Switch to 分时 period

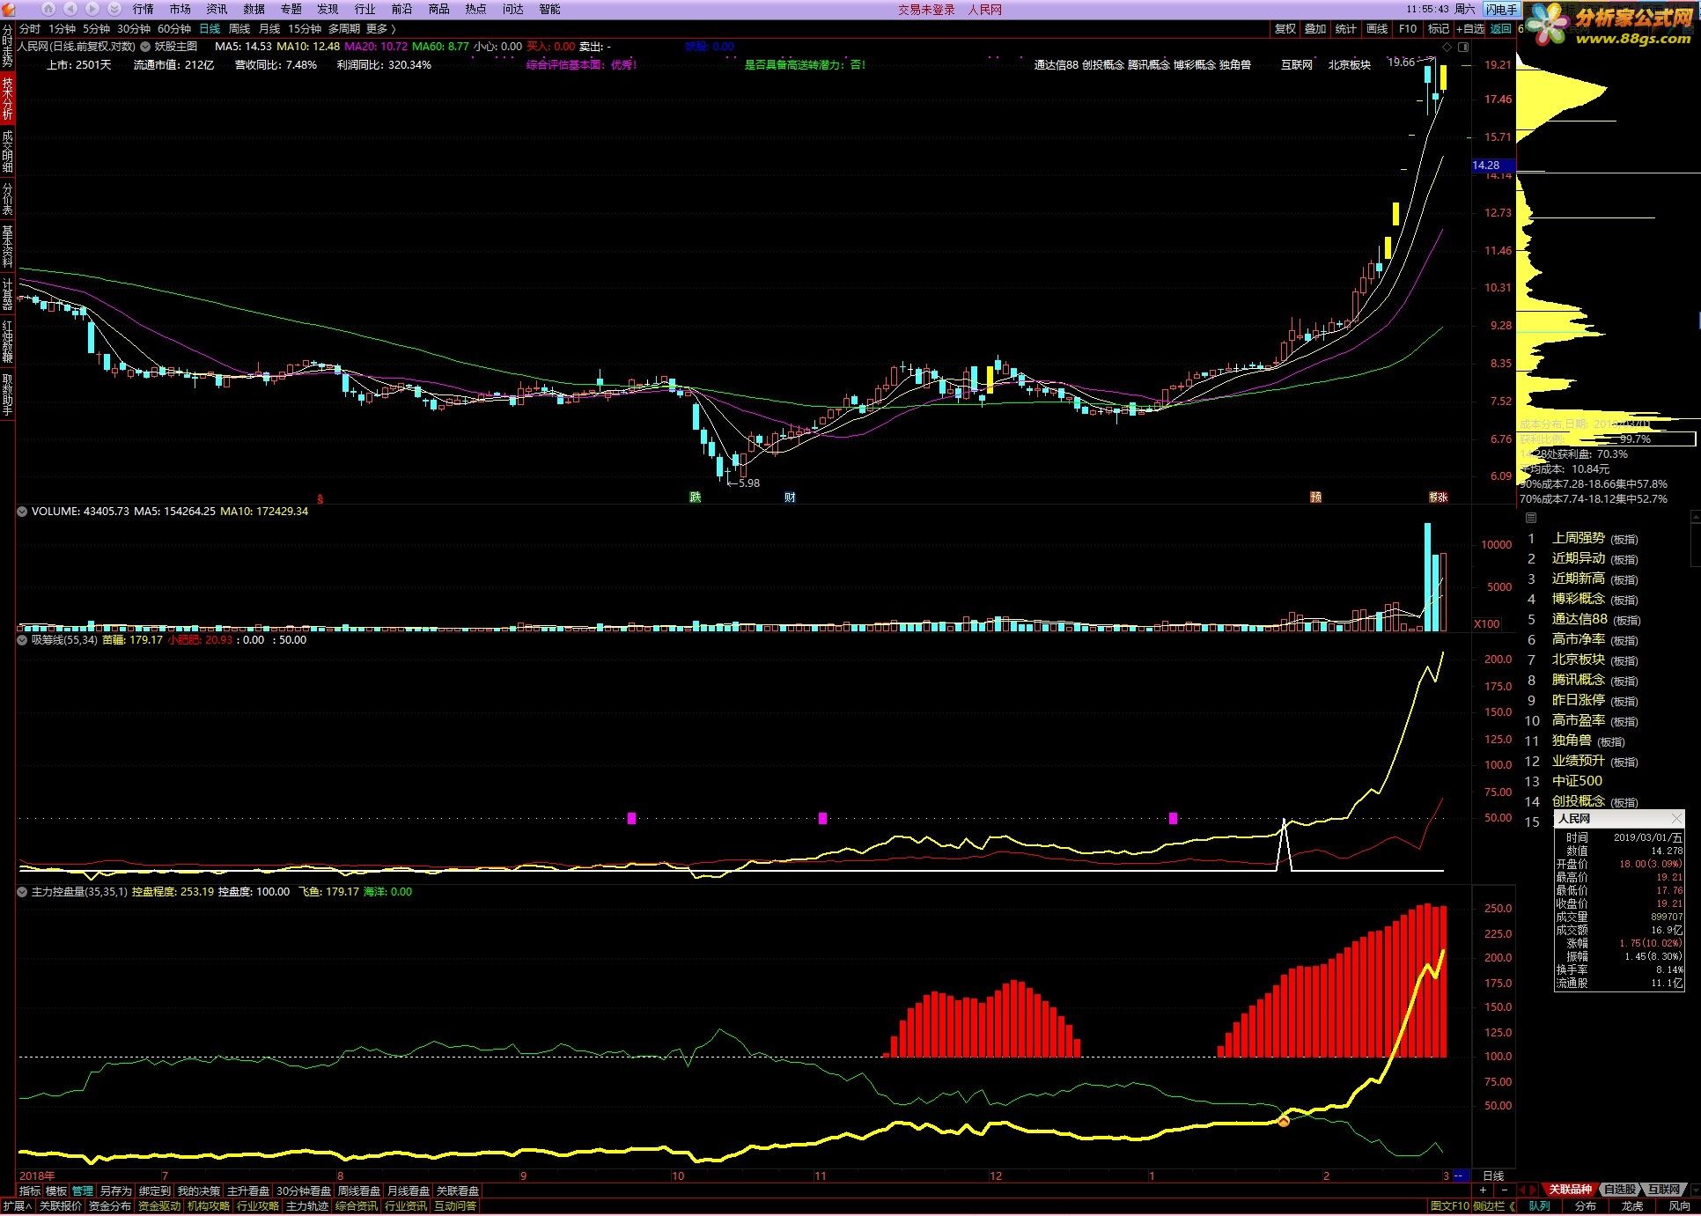pyautogui.click(x=29, y=29)
